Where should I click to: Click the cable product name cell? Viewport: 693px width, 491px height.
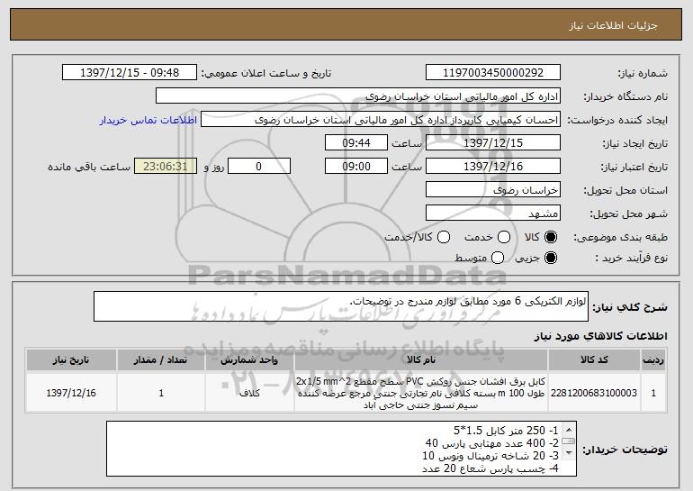[x=421, y=393]
